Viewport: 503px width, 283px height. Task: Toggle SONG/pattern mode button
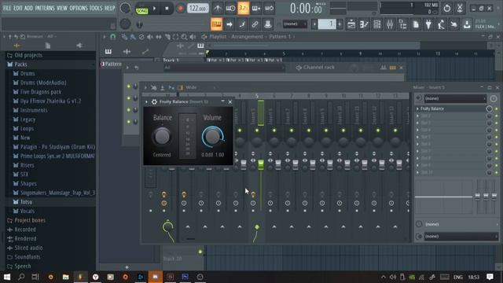(141, 10)
